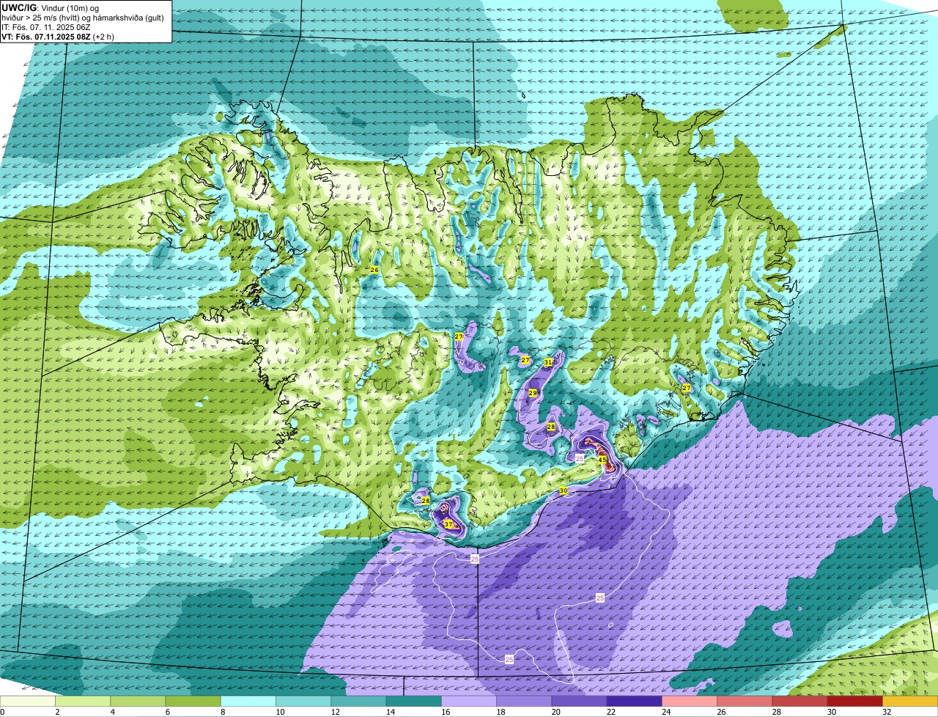Click the yellow gust label reading 45
938x717 pixels.
[602, 460]
